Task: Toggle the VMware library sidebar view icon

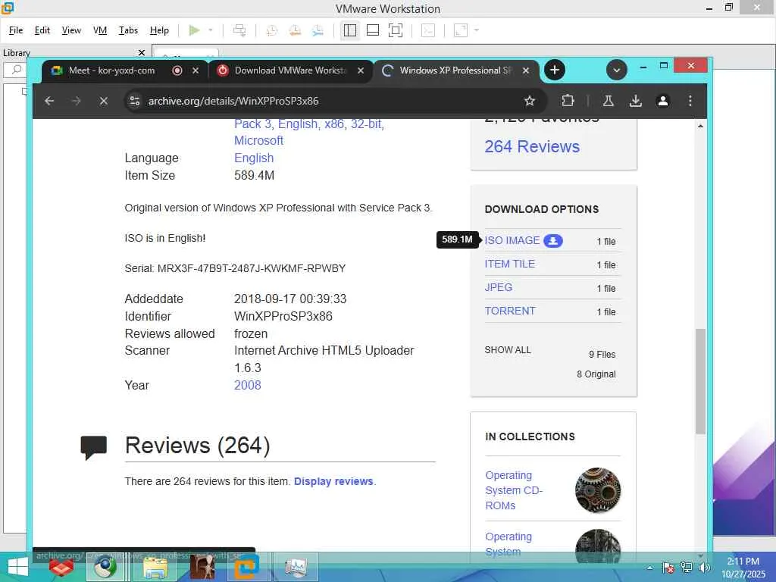Action: click(350, 30)
